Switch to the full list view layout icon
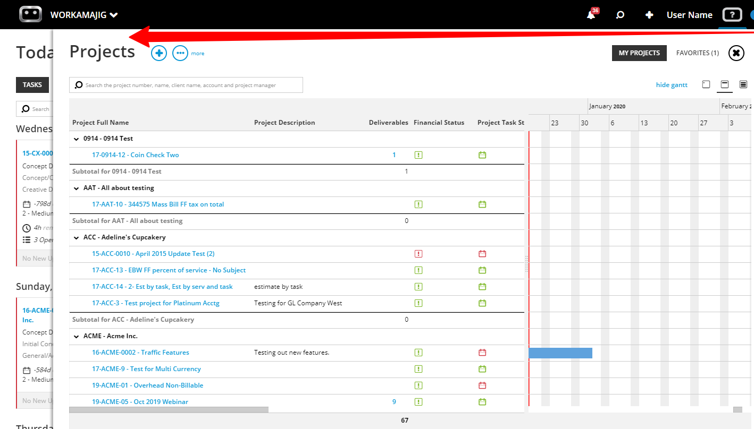Image resolution: width=754 pixels, height=429 pixels. [x=743, y=84]
